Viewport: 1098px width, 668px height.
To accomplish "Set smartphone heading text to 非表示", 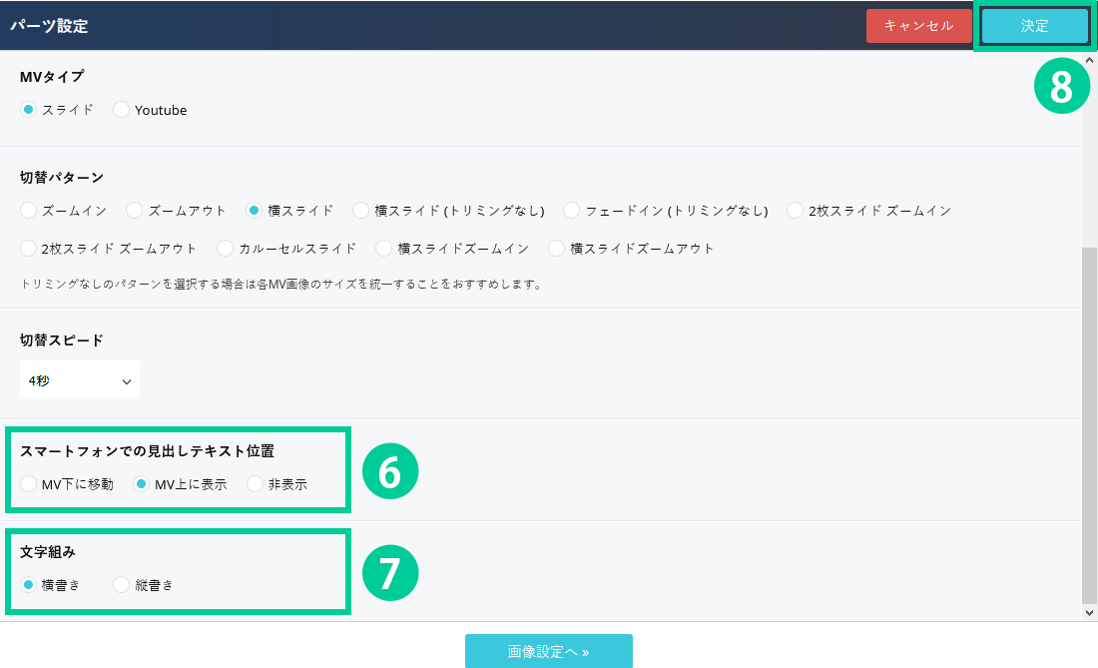I will click(255, 484).
